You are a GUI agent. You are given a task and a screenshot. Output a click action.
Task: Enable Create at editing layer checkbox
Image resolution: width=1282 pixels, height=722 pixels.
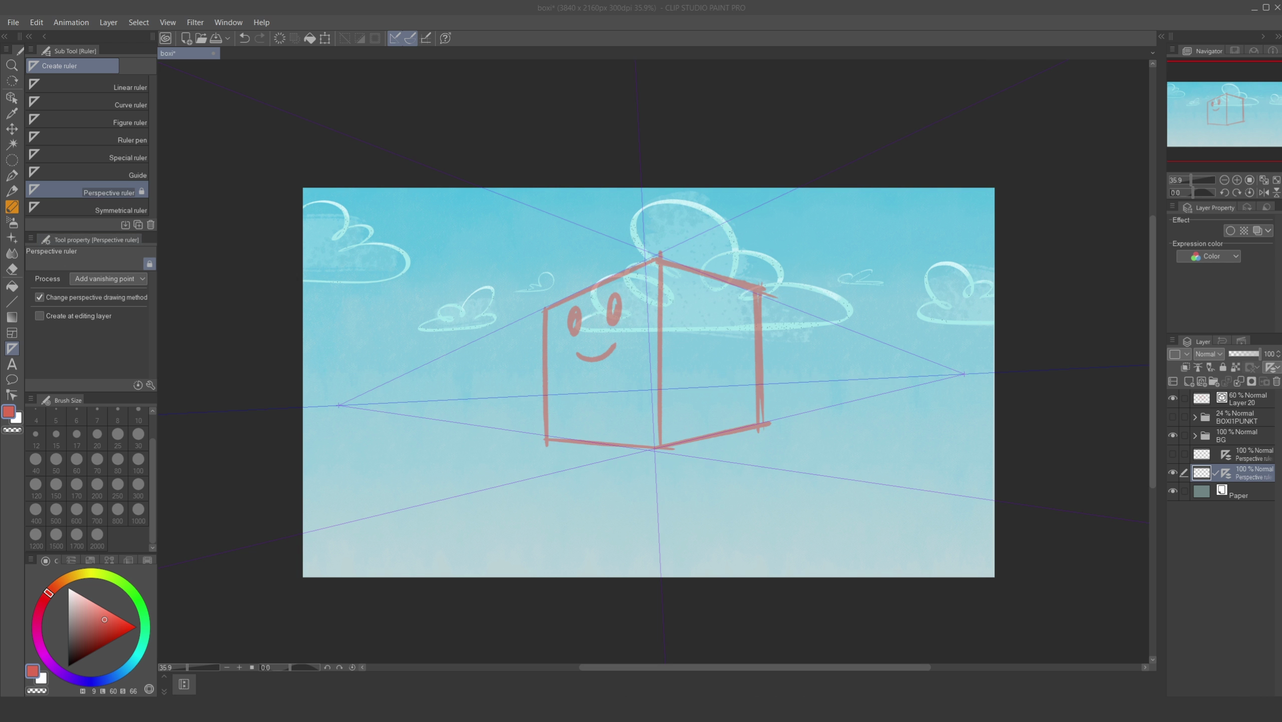click(40, 315)
